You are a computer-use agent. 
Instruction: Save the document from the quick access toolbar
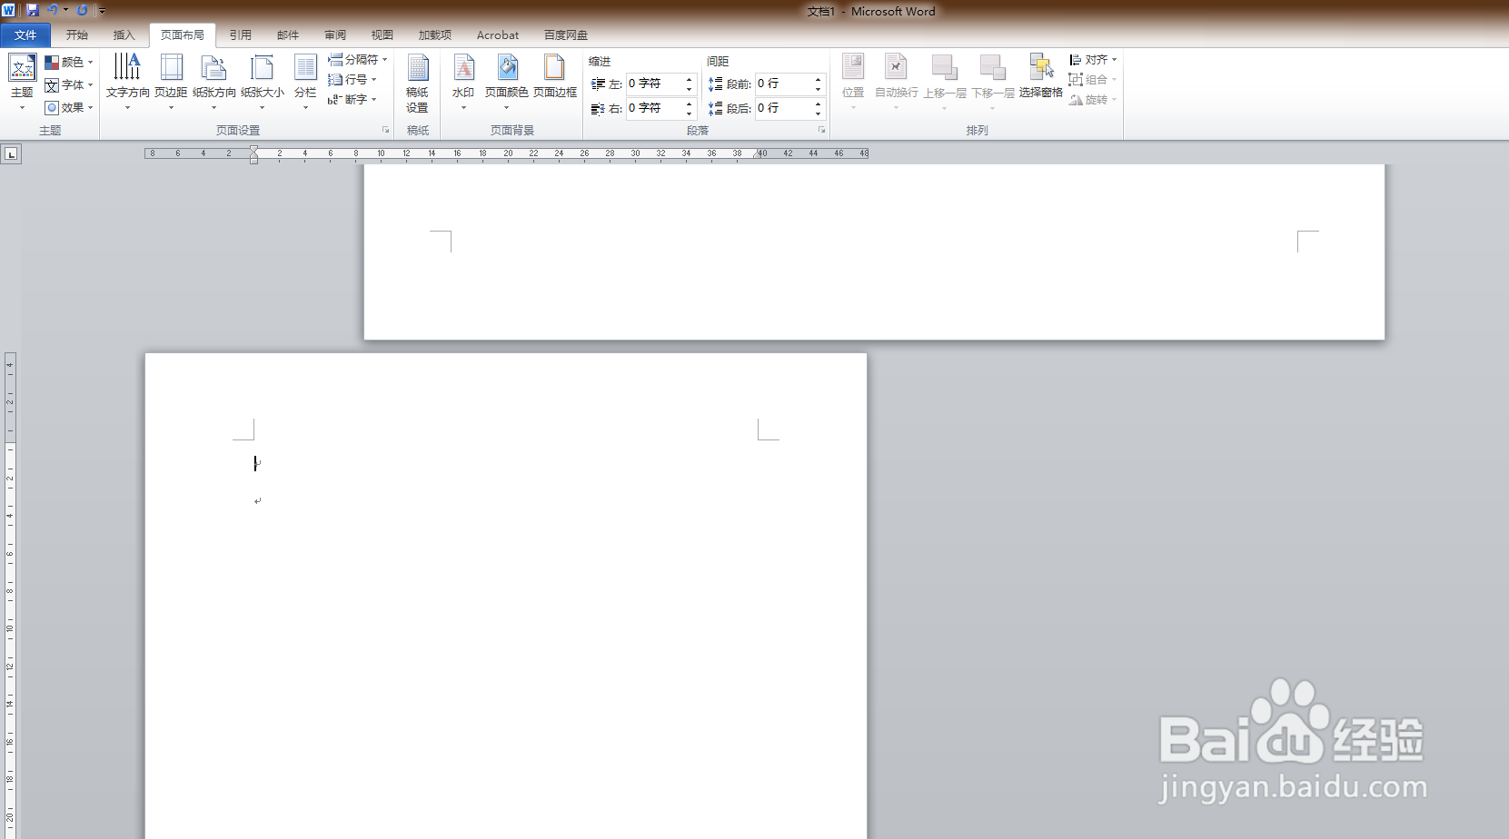coord(33,10)
